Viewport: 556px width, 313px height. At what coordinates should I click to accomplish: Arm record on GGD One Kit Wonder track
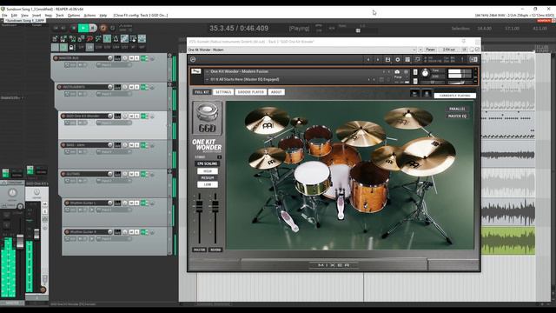pyautogui.click(x=63, y=116)
